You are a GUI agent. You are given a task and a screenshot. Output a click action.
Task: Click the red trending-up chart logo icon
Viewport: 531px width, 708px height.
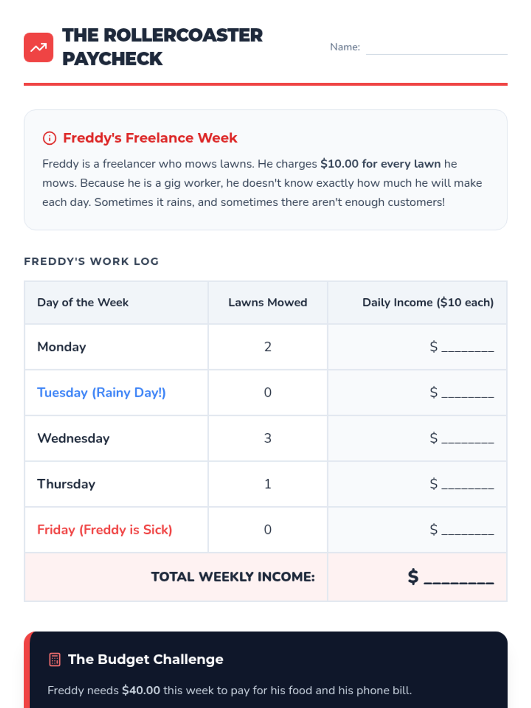click(38, 47)
